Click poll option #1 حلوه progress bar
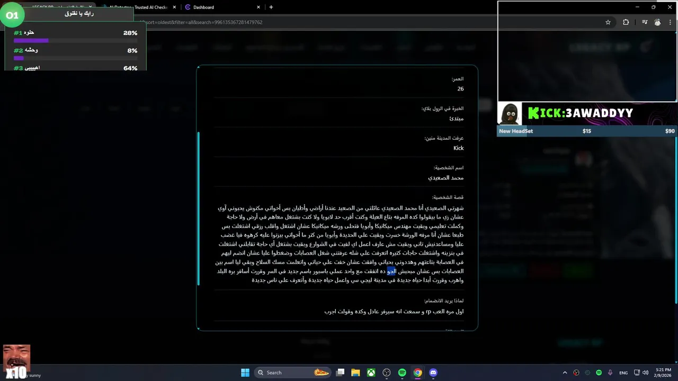The image size is (678, 381). (75, 40)
